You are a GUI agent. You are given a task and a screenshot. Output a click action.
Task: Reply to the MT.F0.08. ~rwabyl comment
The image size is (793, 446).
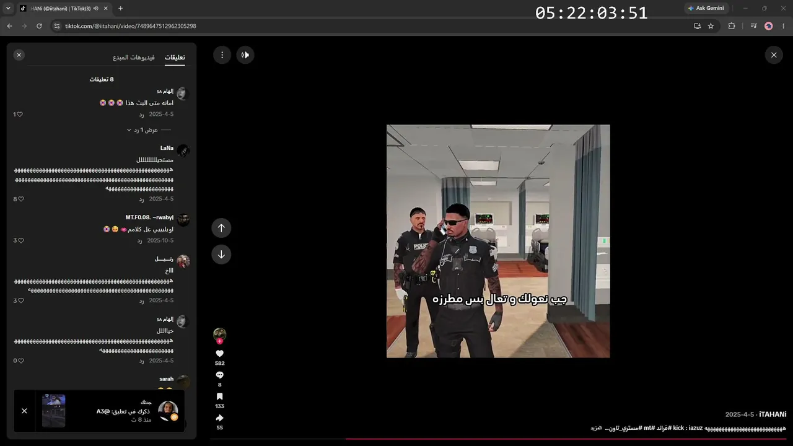pos(139,240)
